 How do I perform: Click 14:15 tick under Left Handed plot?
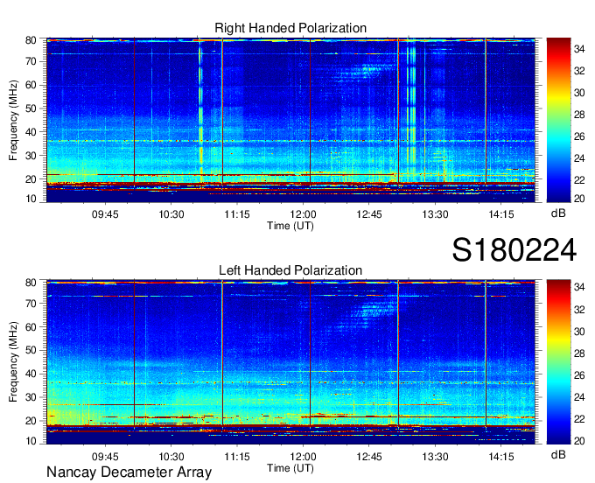pyautogui.click(x=501, y=457)
